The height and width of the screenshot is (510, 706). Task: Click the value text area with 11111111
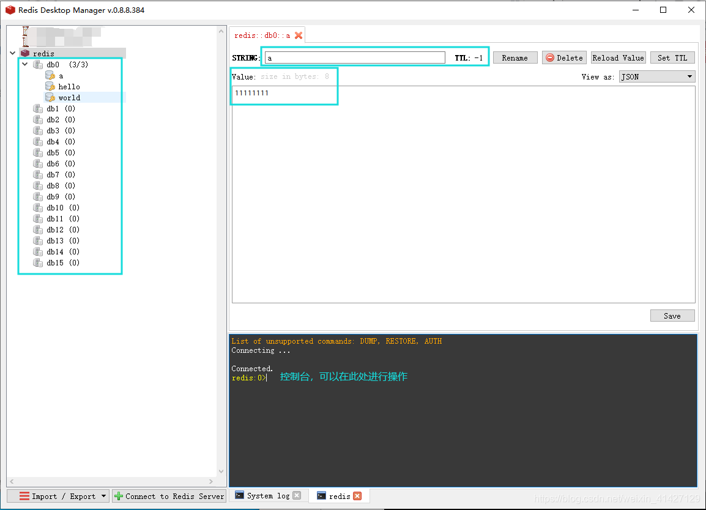(463, 194)
